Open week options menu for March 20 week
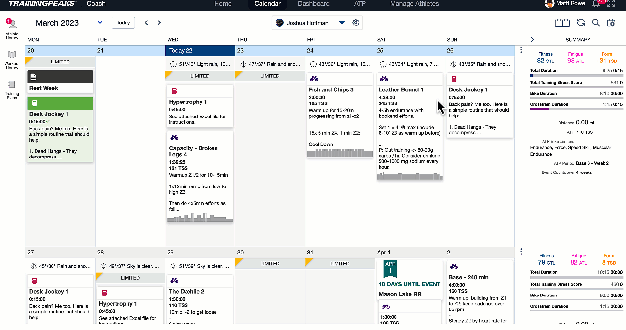The image size is (626, 330). pos(521,50)
